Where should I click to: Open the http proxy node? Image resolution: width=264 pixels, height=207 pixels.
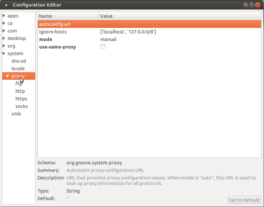[20, 91]
